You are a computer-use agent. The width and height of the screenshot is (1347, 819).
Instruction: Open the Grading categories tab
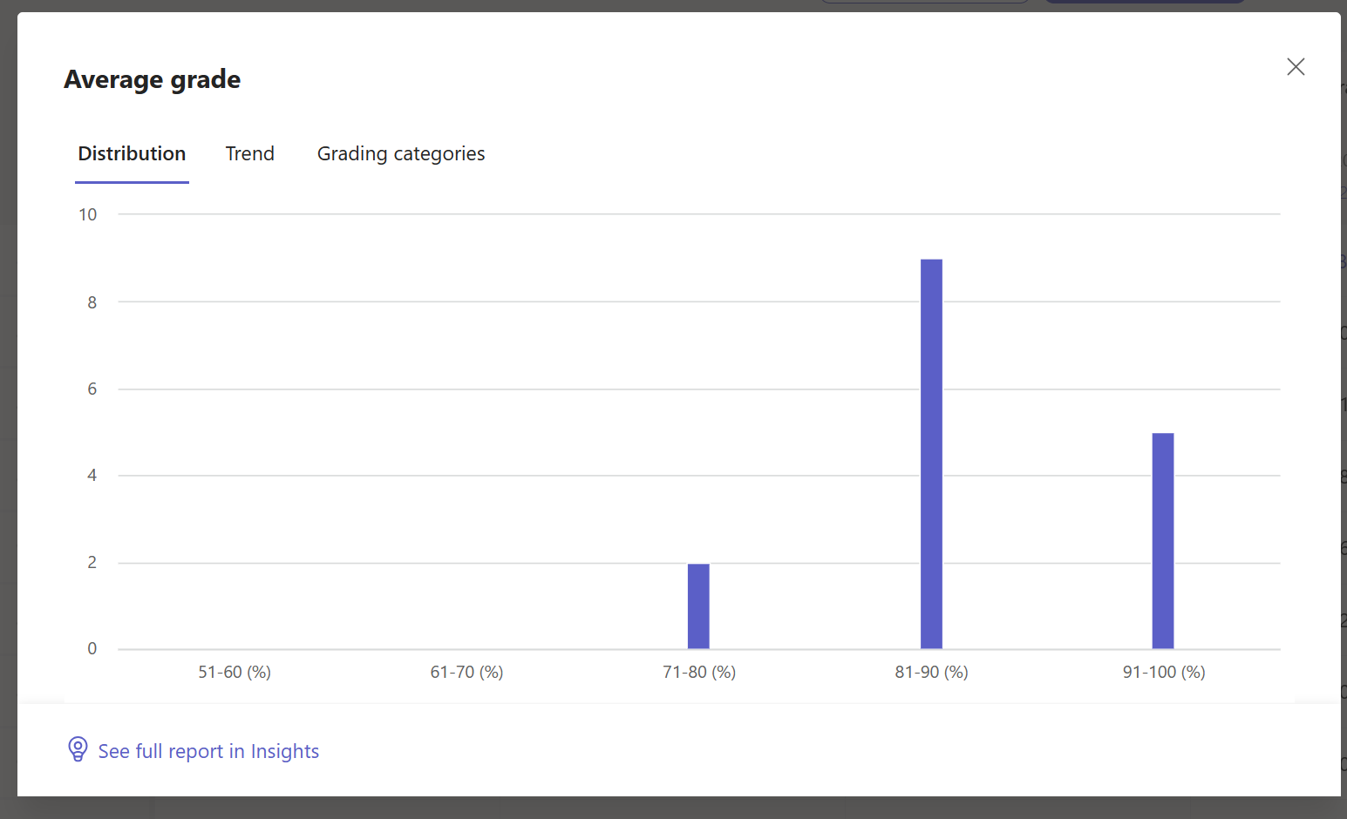pyautogui.click(x=400, y=153)
